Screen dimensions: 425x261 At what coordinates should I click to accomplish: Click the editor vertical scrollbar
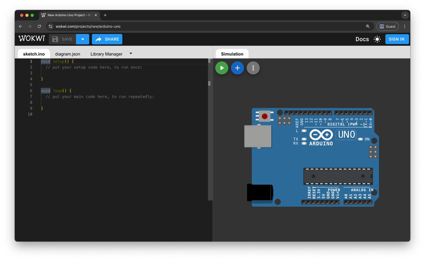pos(209,129)
